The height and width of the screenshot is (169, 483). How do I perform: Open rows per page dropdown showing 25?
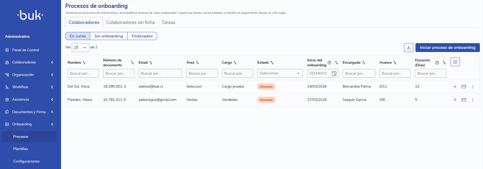(x=80, y=48)
